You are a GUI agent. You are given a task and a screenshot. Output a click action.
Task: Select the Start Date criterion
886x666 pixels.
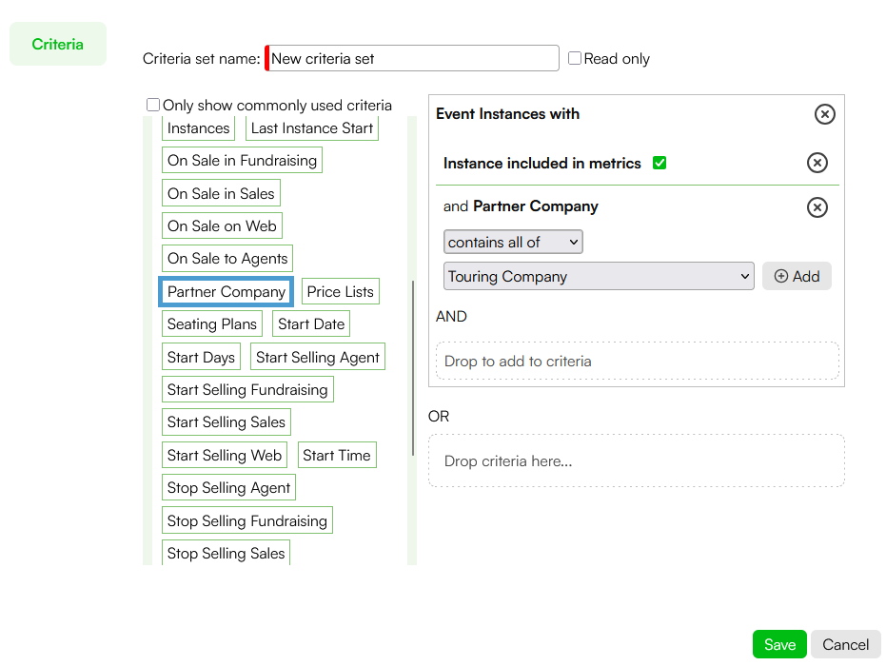pyautogui.click(x=311, y=323)
